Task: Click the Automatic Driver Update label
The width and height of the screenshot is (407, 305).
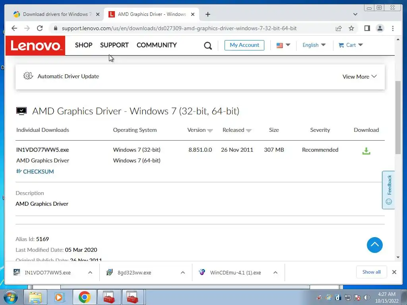Action: [68, 76]
